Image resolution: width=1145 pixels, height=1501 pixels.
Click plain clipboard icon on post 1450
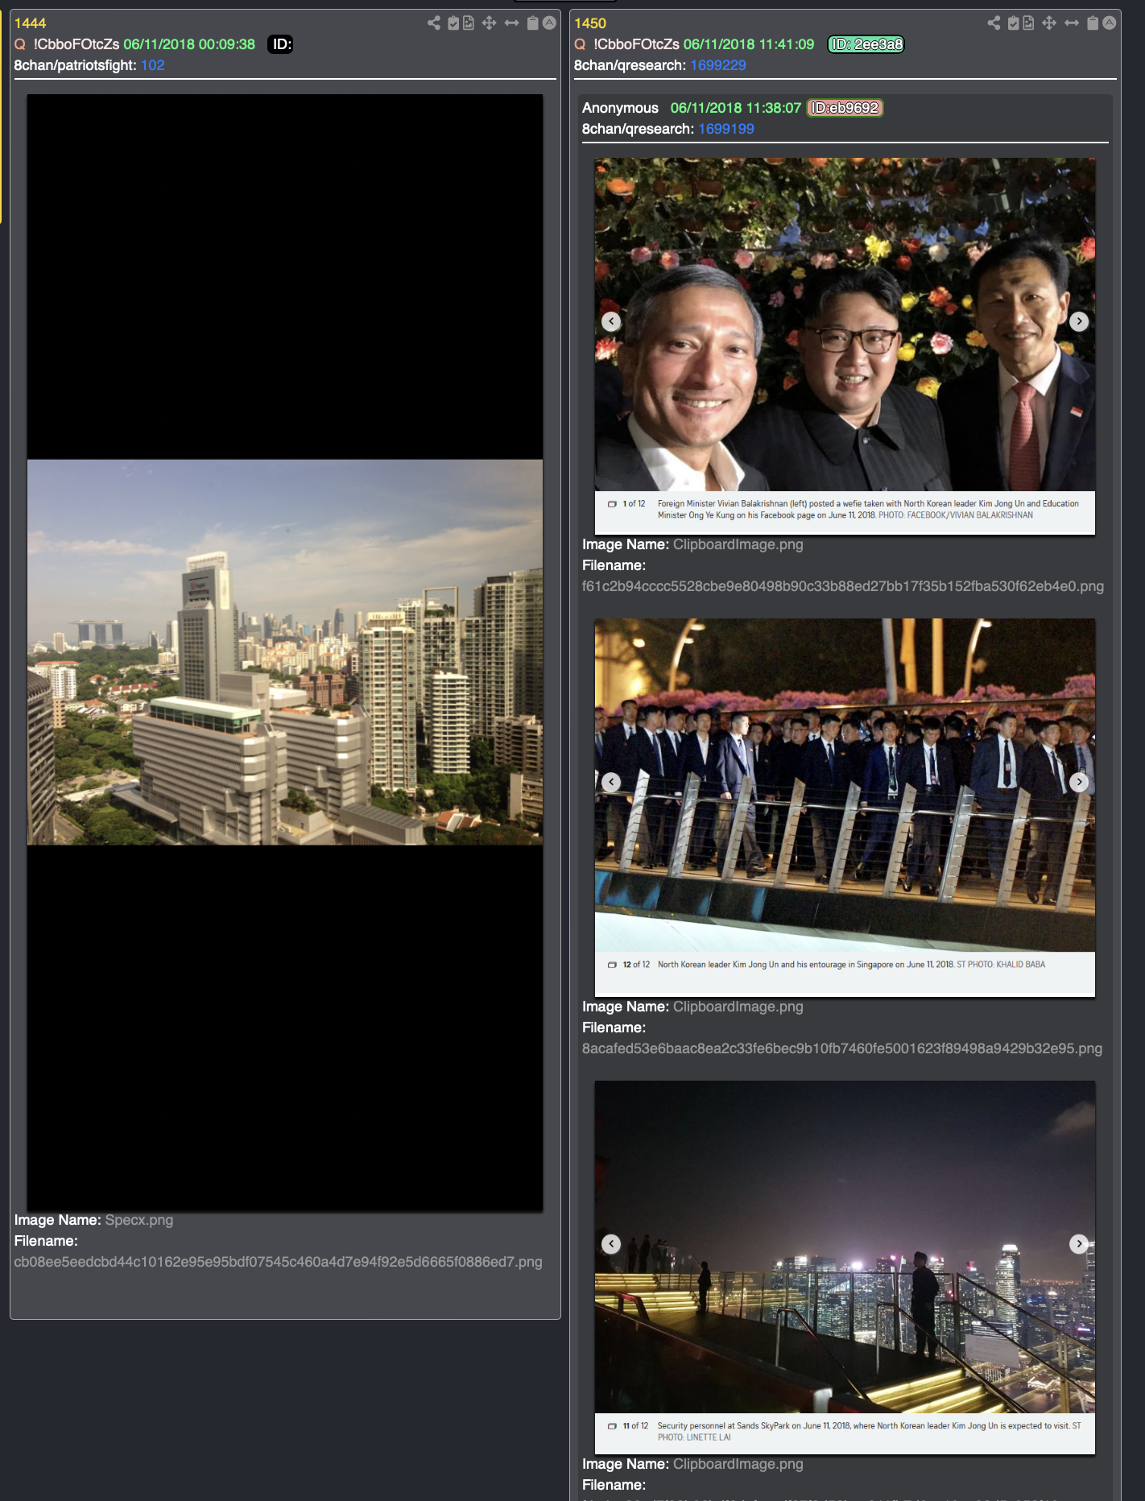pyautogui.click(x=1093, y=23)
